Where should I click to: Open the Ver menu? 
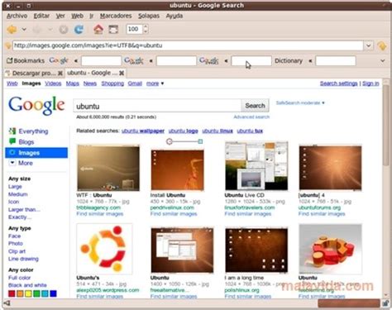point(60,16)
